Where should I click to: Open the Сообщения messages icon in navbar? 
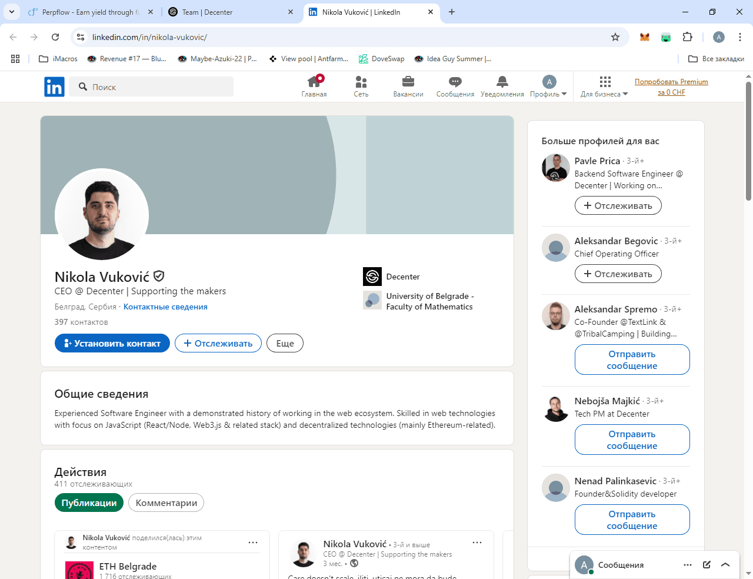click(x=455, y=86)
